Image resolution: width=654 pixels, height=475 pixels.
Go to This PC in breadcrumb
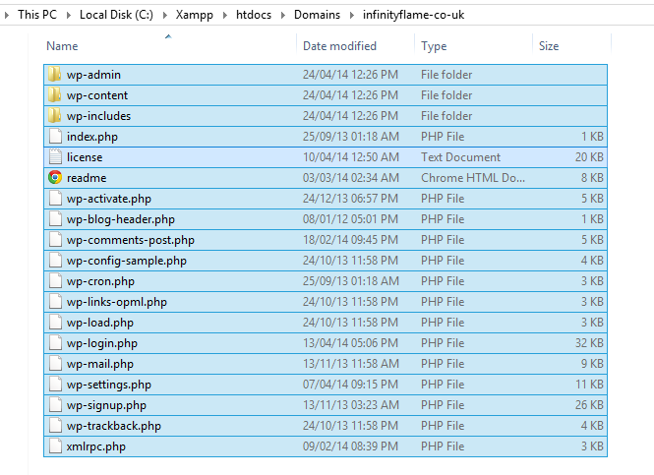tap(37, 15)
